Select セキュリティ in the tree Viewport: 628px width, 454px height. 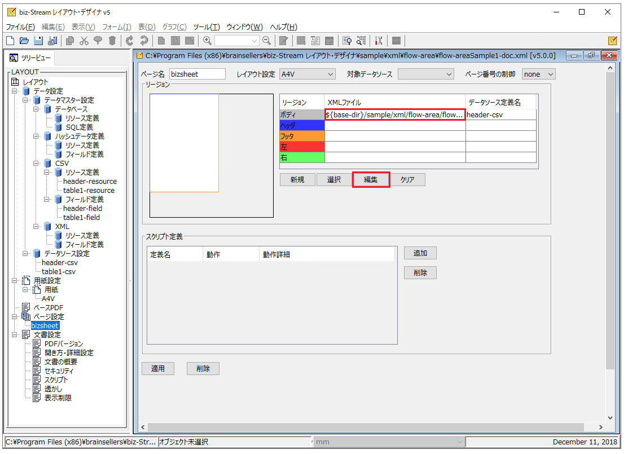(x=59, y=371)
